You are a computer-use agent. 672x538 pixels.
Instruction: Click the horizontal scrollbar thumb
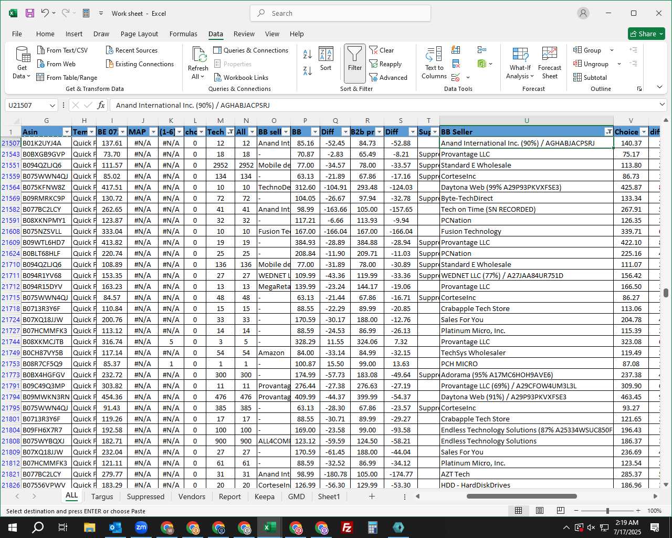521,496
